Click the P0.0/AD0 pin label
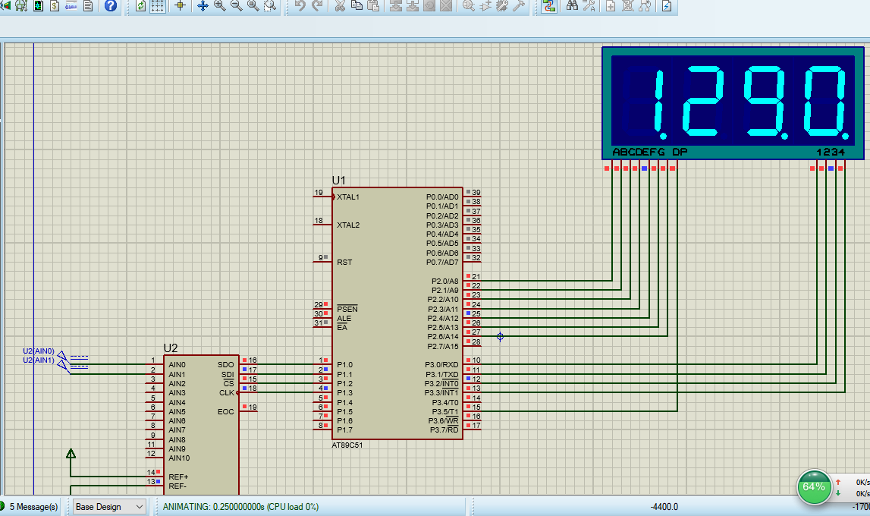The image size is (870, 516). point(442,197)
